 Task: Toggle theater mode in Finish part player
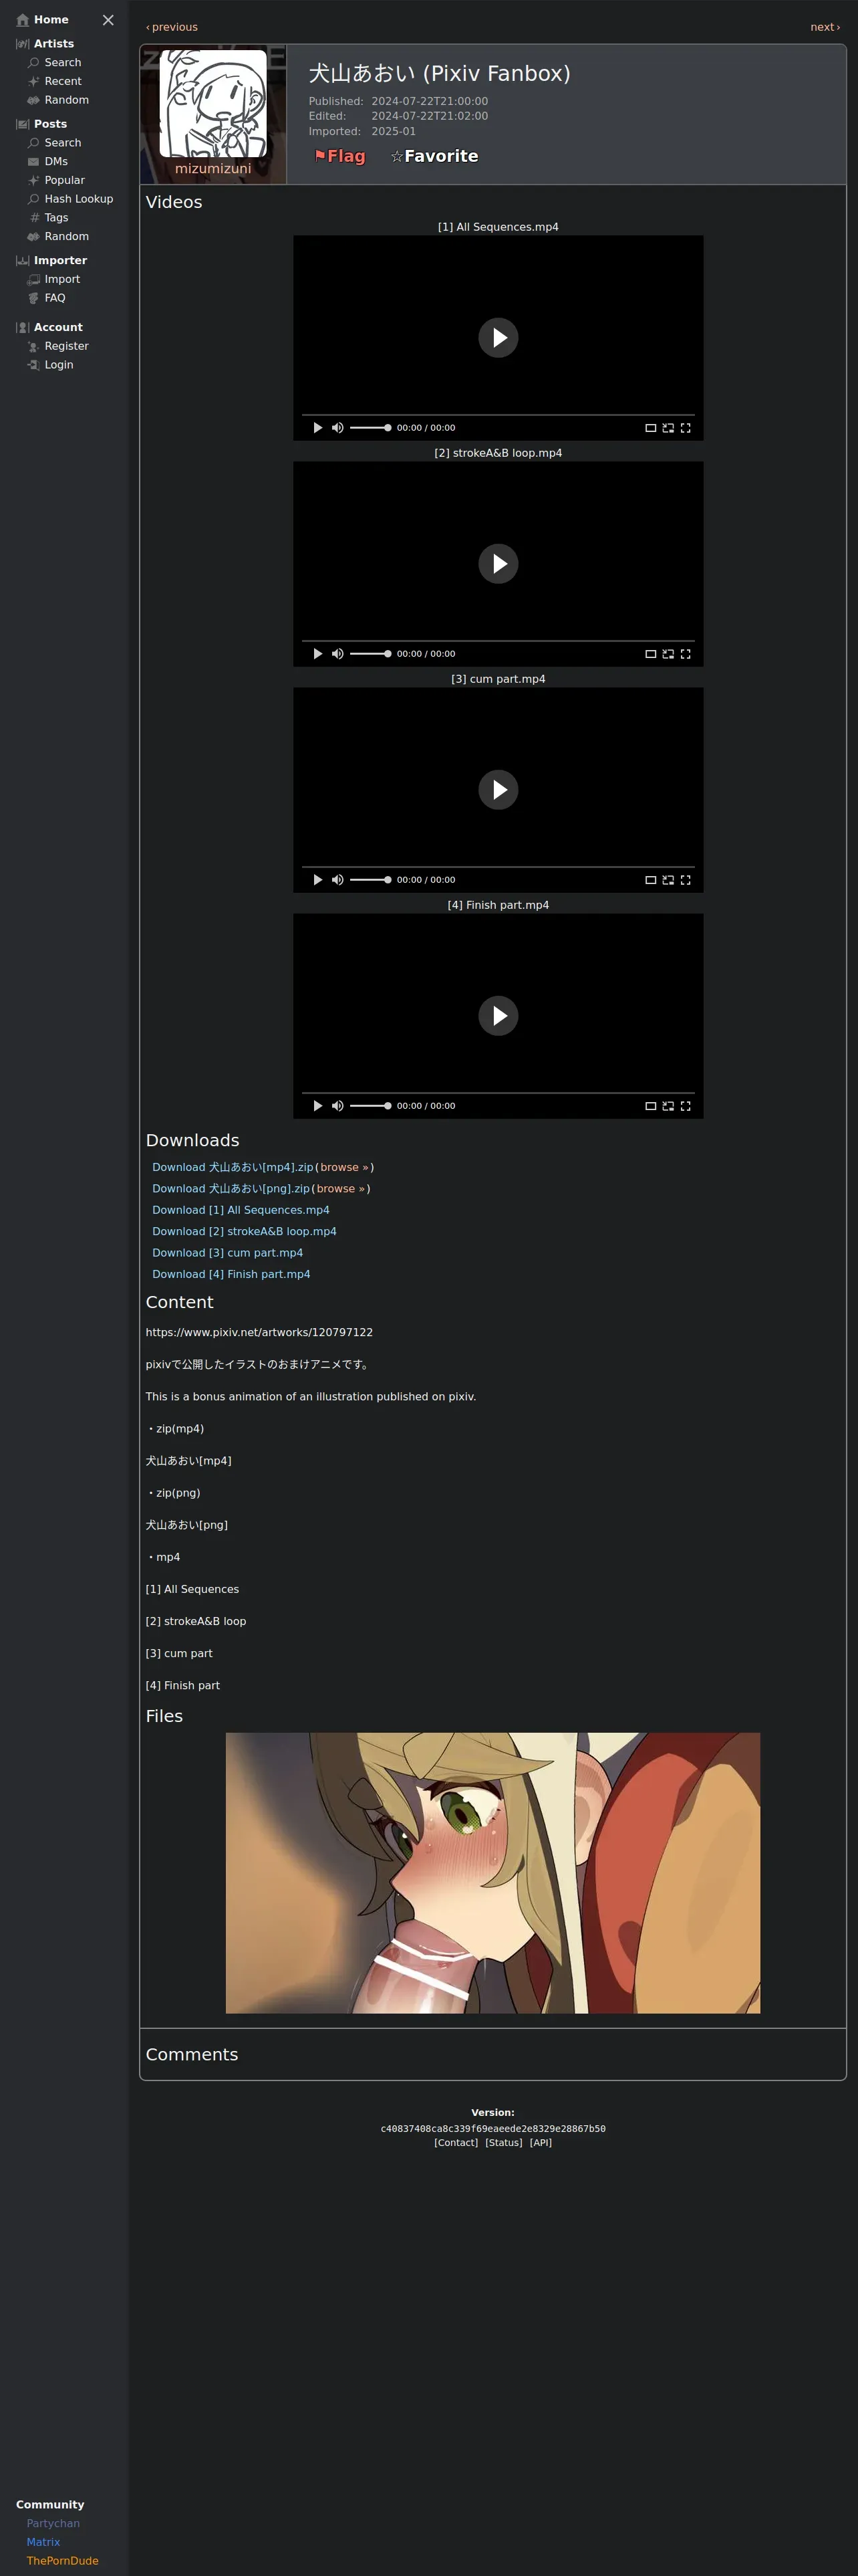point(650,1106)
